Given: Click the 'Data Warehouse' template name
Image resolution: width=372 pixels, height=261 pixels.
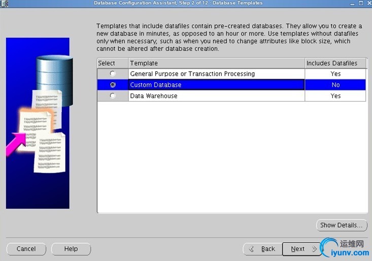Looking at the screenshot, I should click(x=154, y=96).
